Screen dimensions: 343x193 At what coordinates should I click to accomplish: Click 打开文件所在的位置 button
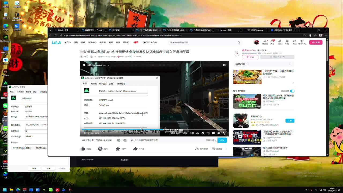[x=22, y=148]
